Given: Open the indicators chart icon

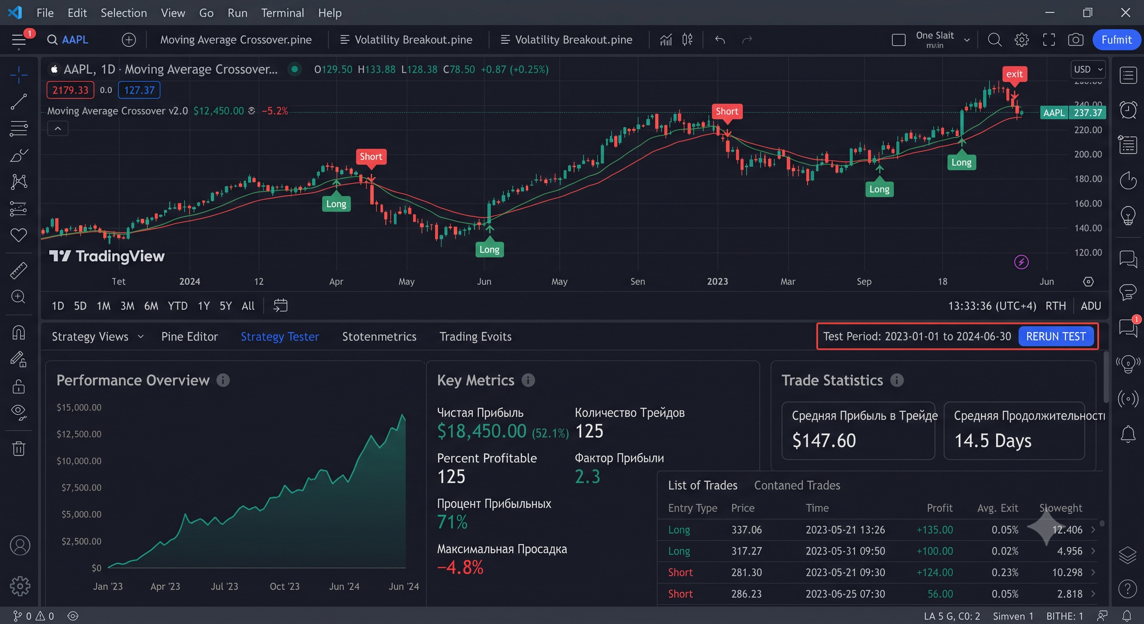Looking at the screenshot, I should pyautogui.click(x=665, y=40).
